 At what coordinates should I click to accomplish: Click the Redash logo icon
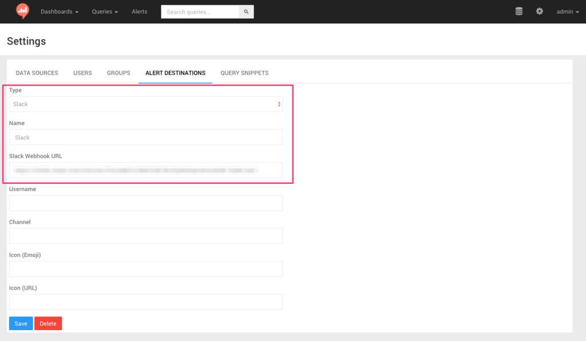point(22,11)
